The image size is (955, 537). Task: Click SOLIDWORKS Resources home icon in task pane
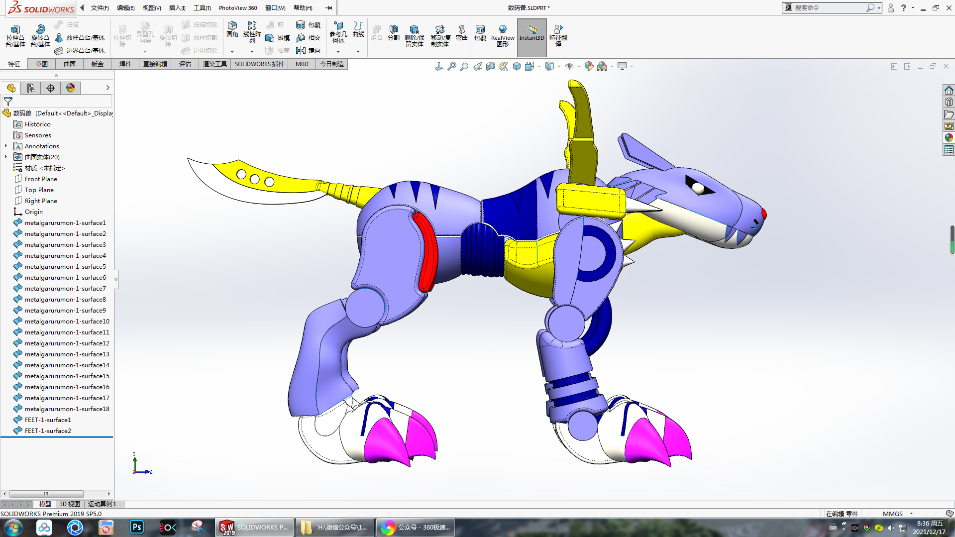pos(949,90)
